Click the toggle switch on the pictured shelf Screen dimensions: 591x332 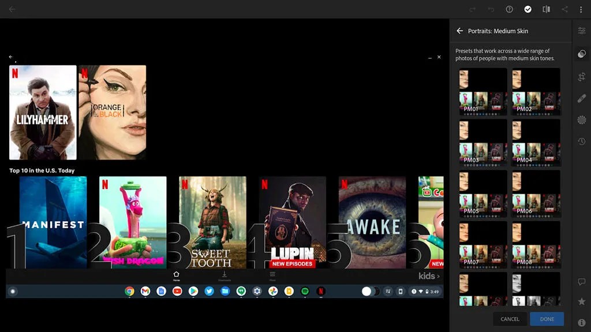tap(370, 291)
